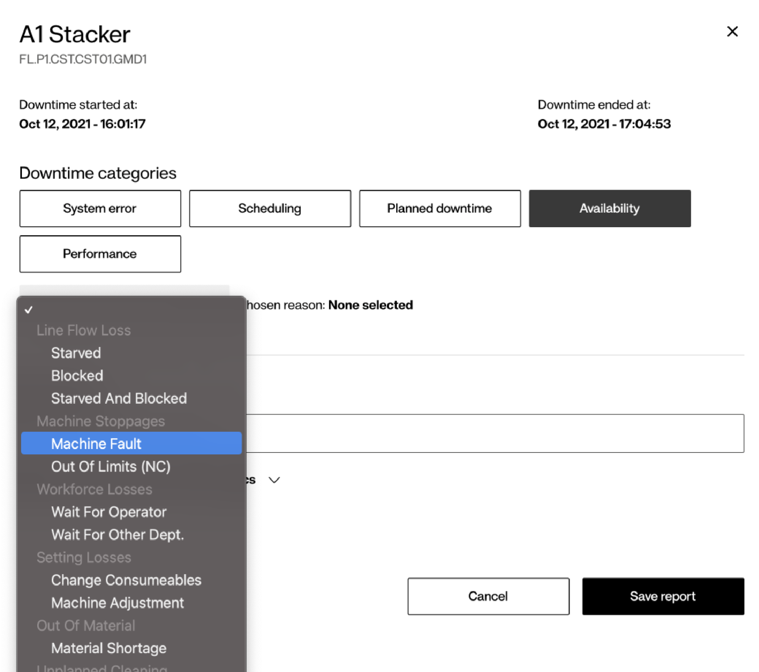Choose Wait For Operator reason
Image resolution: width=759 pixels, height=672 pixels.
coord(109,512)
